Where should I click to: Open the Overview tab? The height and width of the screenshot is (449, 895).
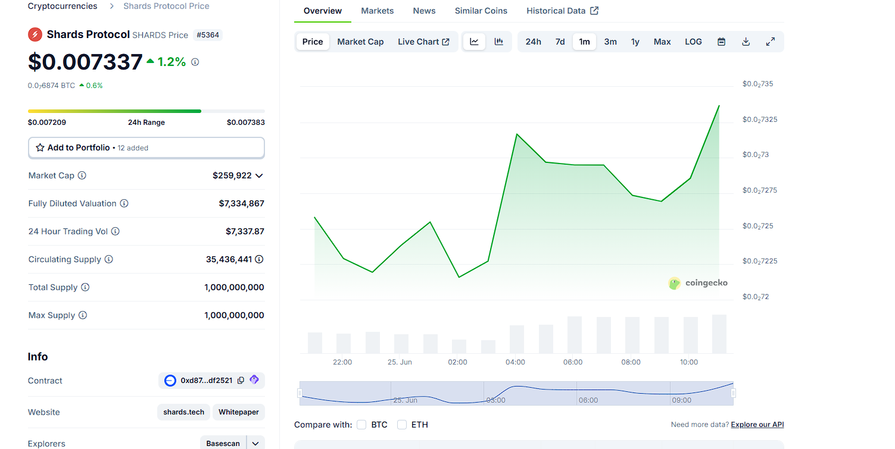click(323, 11)
